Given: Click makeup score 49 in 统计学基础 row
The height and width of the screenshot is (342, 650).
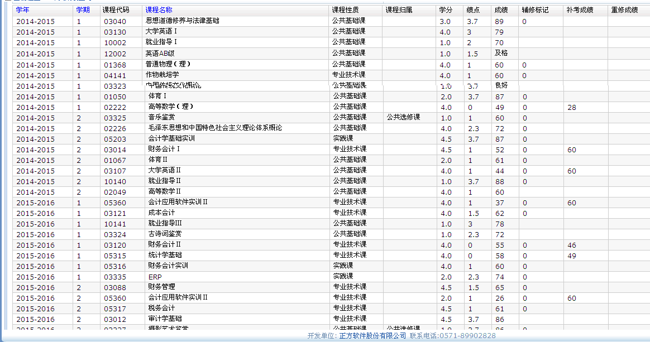Looking at the screenshot, I should 572,256.
